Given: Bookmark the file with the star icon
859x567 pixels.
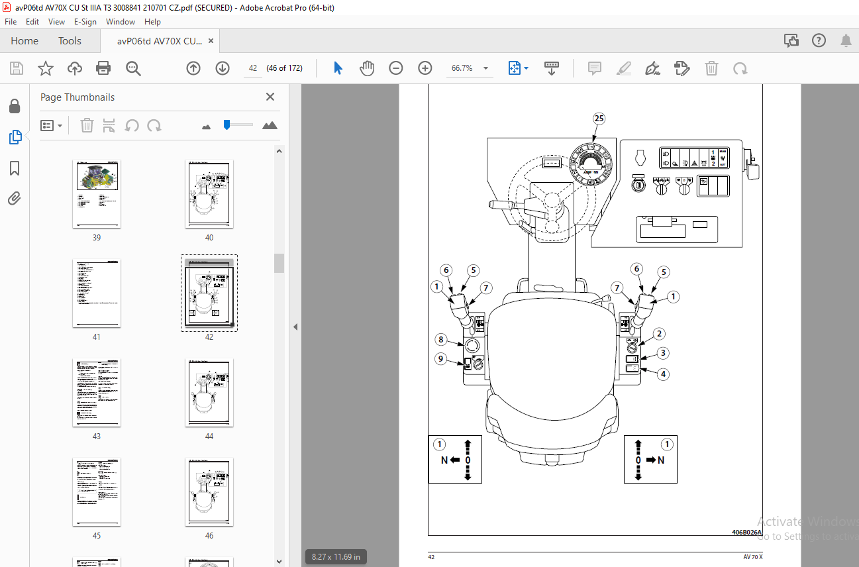Looking at the screenshot, I should click(45, 68).
